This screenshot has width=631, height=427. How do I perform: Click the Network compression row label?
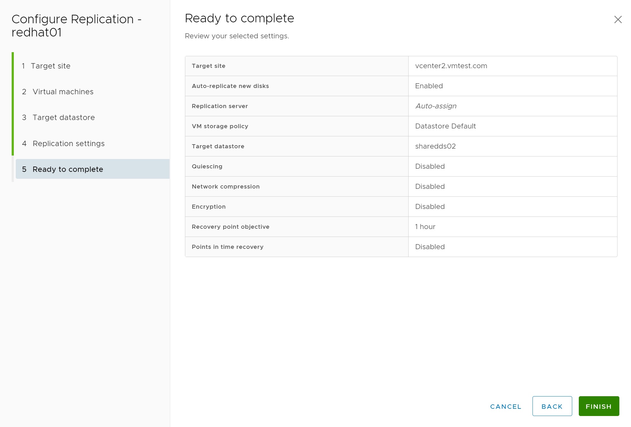pos(226,187)
